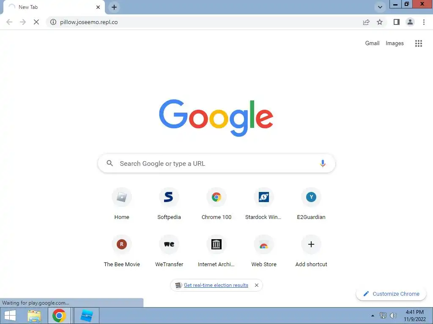
Task: Toggle the Chrome side panel
Action: pos(397,22)
